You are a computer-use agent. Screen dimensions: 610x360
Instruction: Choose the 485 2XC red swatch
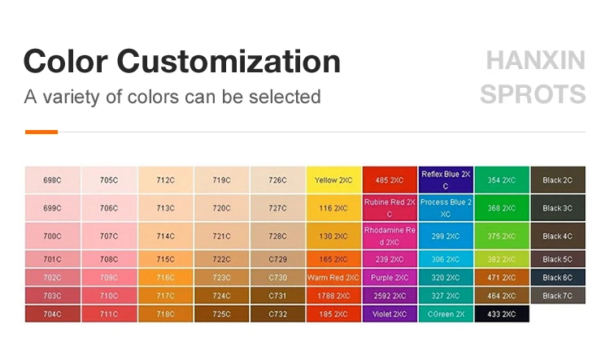point(390,180)
